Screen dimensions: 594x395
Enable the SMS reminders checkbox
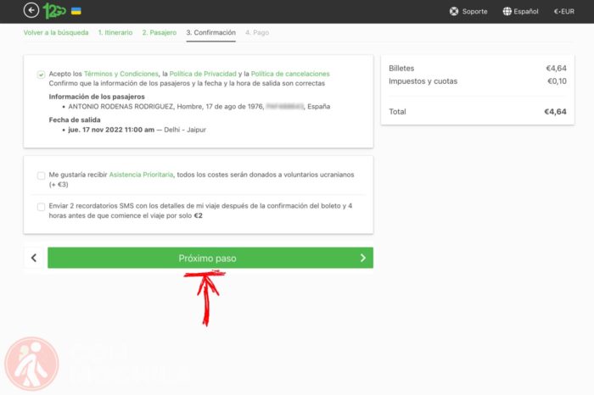(x=41, y=207)
